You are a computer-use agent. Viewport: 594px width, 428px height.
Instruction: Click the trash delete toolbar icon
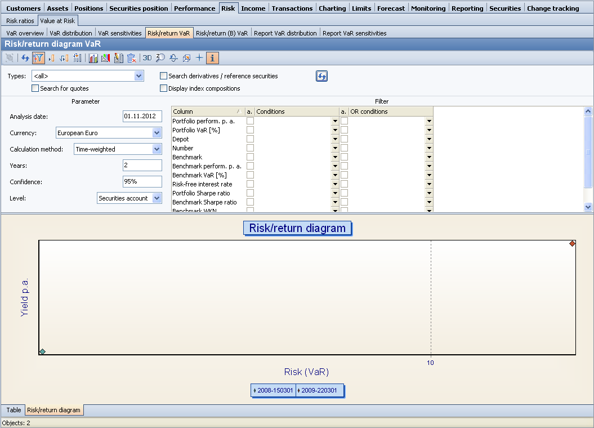tap(131, 57)
